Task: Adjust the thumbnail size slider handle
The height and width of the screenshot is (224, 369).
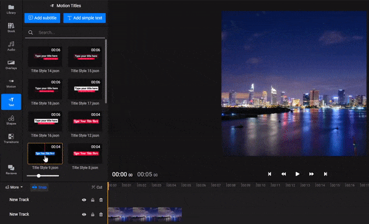Action: tap(39, 176)
